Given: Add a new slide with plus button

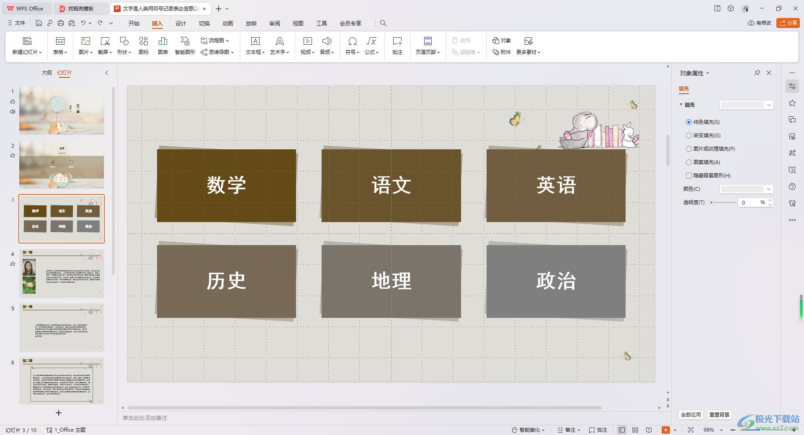Looking at the screenshot, I should pyautogui.click(x=59, y=413).
